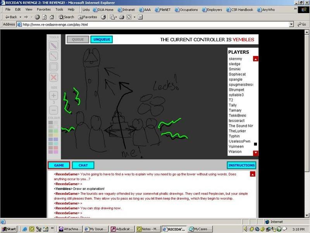
Task: Pick the white colour swatch
Action: coord(56,127)
